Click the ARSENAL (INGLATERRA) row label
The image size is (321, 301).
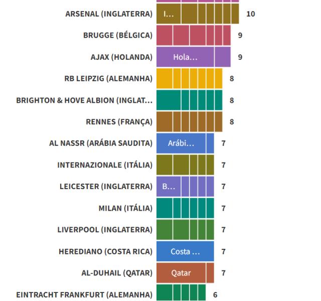pos(109,14)
